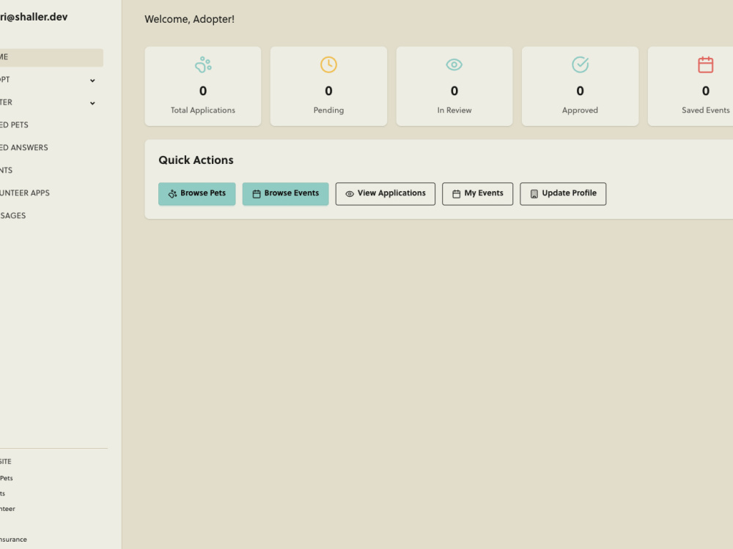Click the sidebar footer link ending in nteer
Screen dimensions: 733x549
click(7, 509)
